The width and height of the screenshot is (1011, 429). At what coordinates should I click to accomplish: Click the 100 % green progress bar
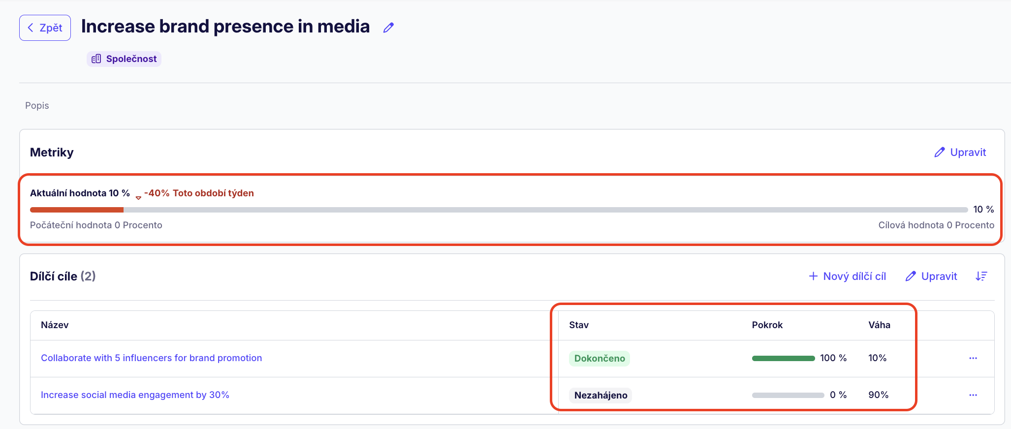tap(783, 358)
